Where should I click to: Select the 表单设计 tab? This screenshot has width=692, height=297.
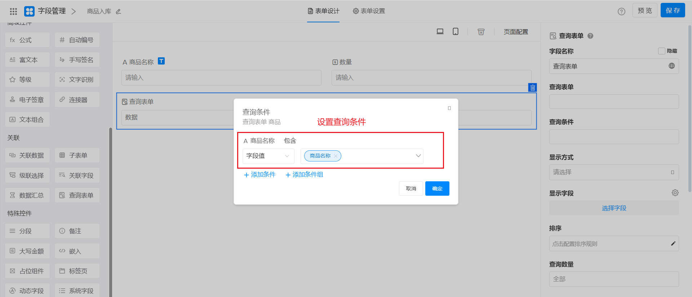click(323, 11)
